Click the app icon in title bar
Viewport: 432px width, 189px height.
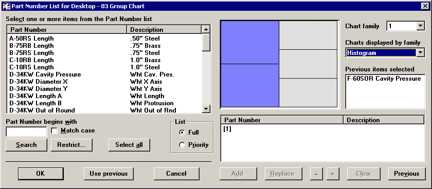[6, 6]
